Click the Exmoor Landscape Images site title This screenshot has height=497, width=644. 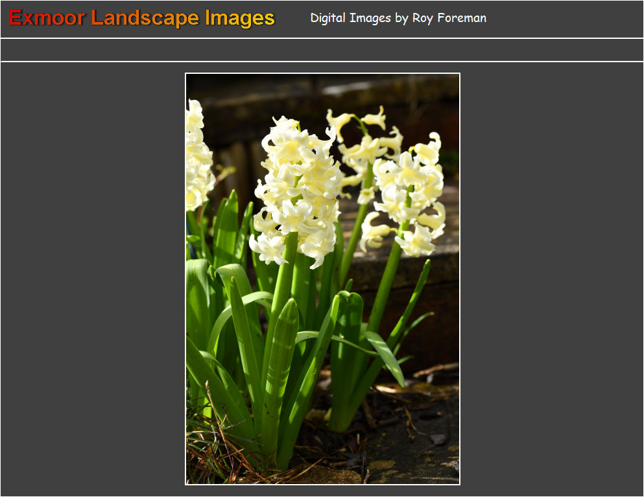pos(142,18)
